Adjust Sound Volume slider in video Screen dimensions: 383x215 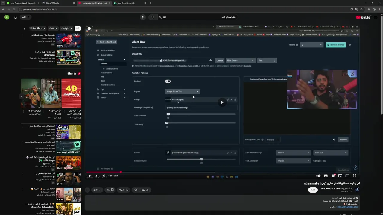coord(201,159)
